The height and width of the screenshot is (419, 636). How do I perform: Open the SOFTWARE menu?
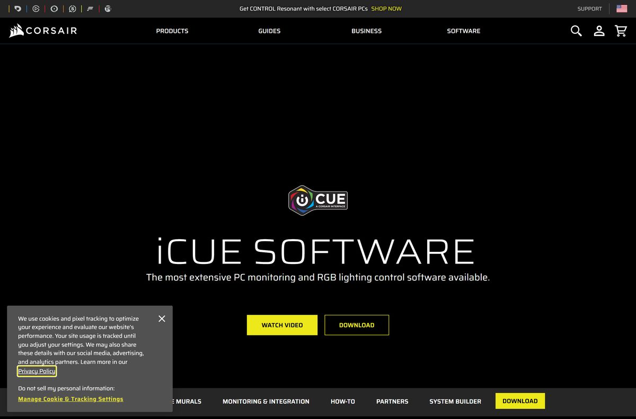[464, 31]
